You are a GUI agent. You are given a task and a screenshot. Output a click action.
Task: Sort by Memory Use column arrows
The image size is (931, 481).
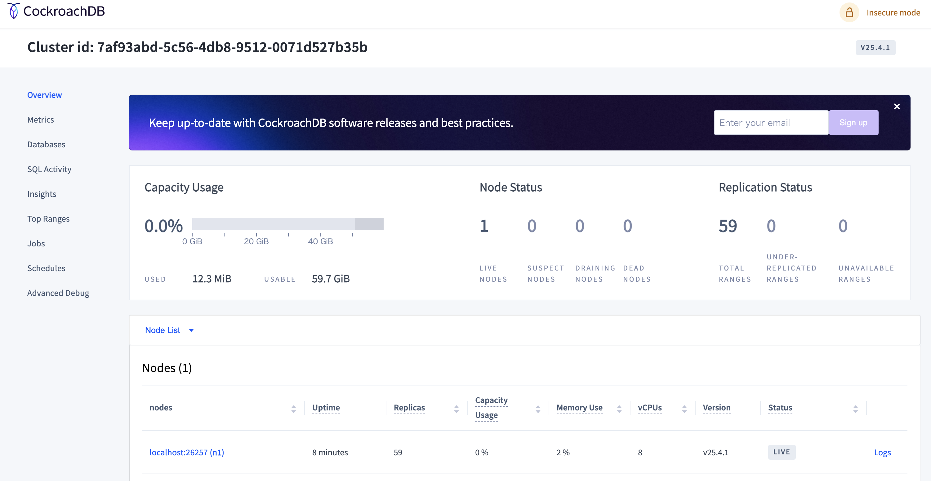point(619,409)
